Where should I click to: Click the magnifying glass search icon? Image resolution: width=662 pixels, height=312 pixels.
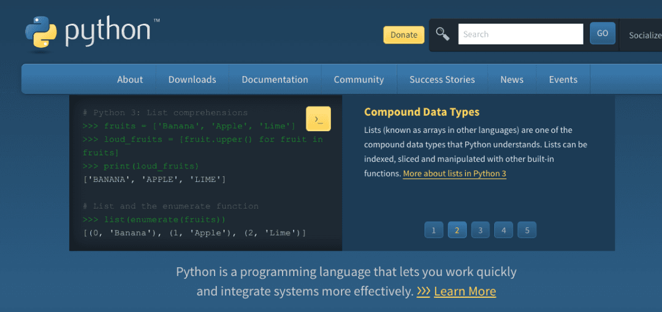[x=443, y=34]
